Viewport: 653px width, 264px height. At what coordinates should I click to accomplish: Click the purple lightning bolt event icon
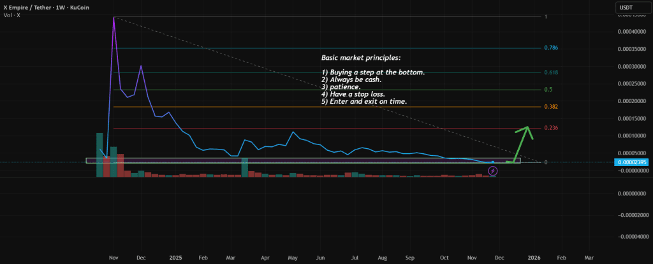493,171
